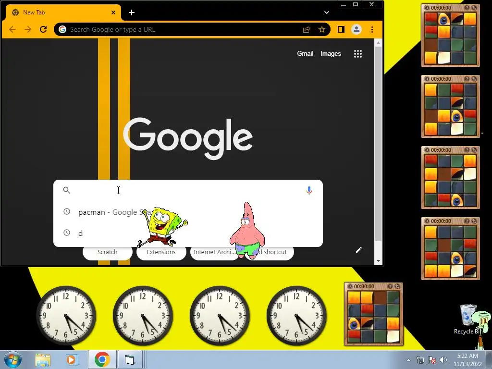Open the Internet Archi... shortcut
The width and height of the screenshot is (492, 369).
215,253
